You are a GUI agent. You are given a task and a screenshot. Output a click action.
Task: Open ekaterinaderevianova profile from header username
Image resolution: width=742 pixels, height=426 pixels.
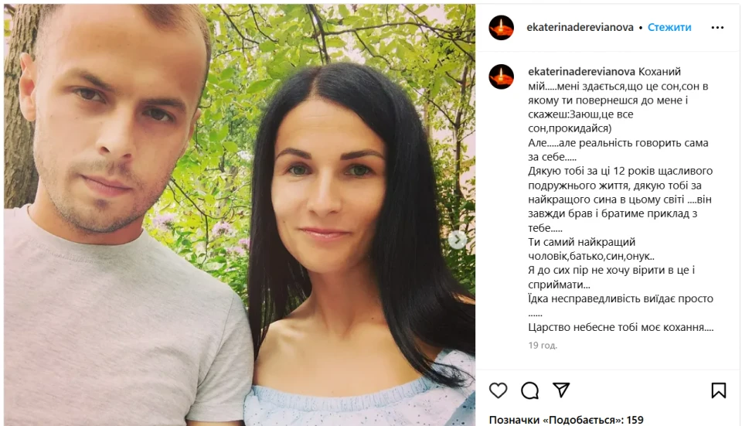580,28
